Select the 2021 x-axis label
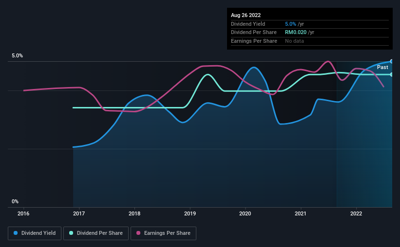Viewport: 400px width, 247px height. tap(301, 213)
